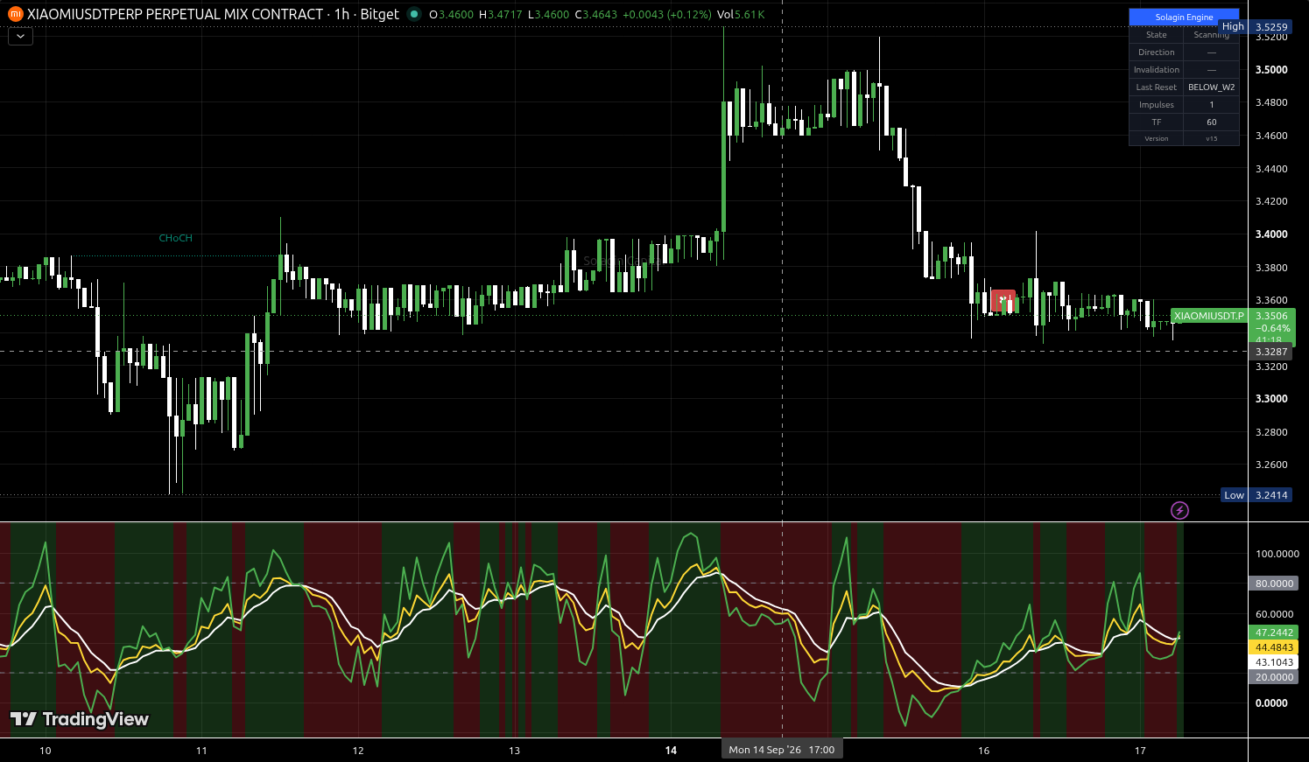
Task: Click the red signal marker on chart
Action: [x=1003, y=300]
